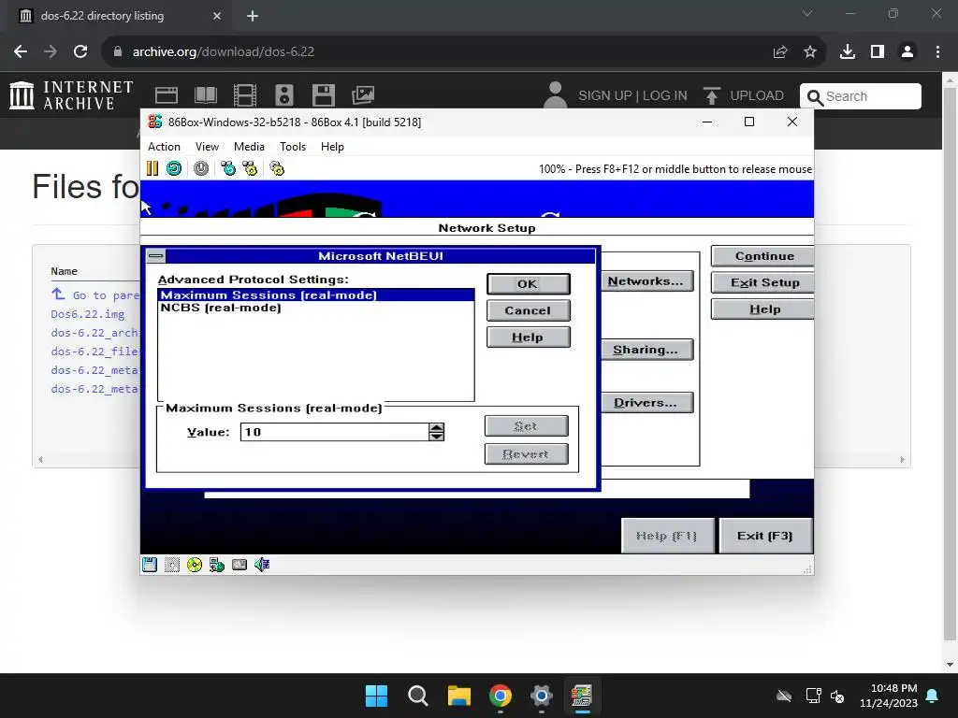This screenshot has width=958, height=718.
Task: Click floppy disk drive status icon
Action: coord(150,565)
